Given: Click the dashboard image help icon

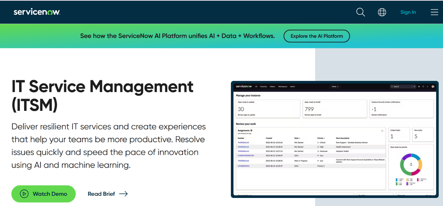Looking at the screenshot, I should [x=423, y=87].
